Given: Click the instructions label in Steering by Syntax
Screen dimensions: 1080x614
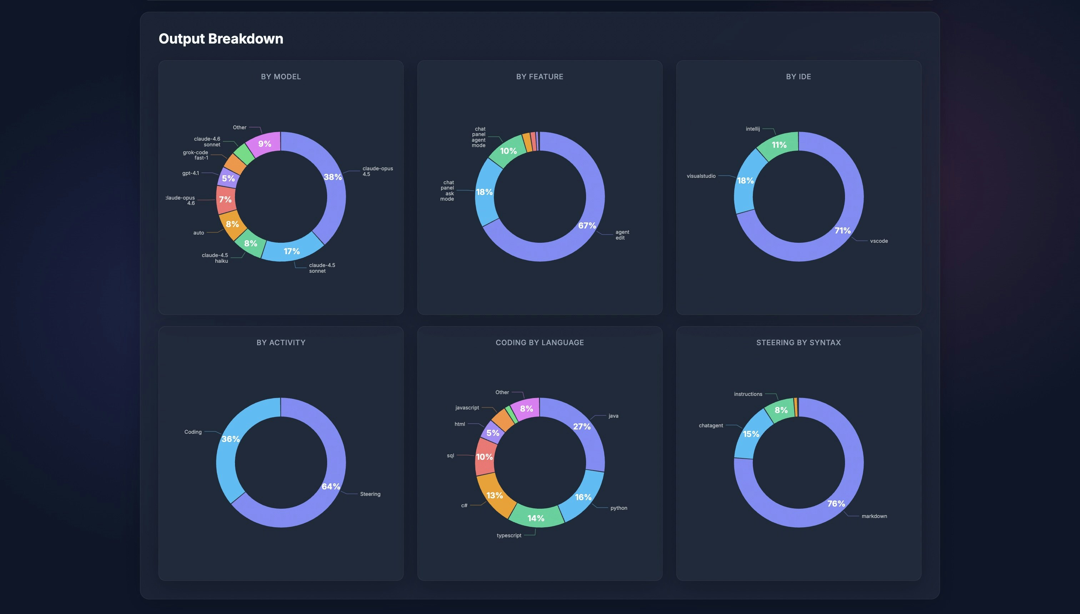Looking at the screenshot, I should [x=749, y=394].
